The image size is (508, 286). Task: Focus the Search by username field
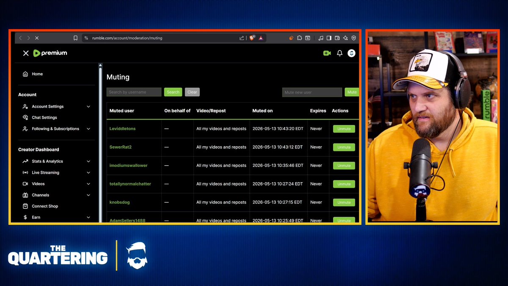[134, 92]
